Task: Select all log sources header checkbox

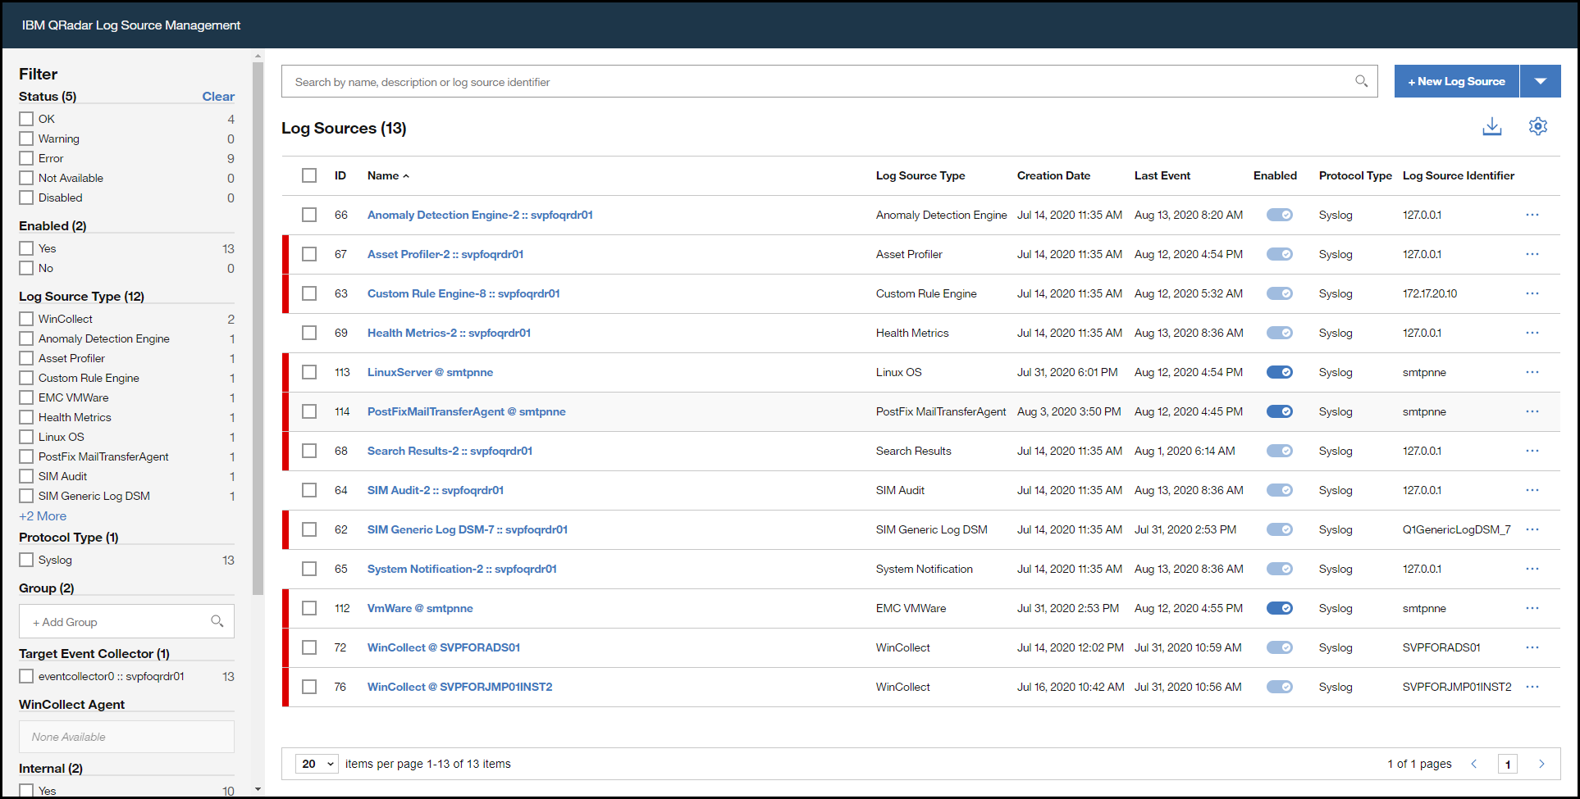Action: coord(309,175)
